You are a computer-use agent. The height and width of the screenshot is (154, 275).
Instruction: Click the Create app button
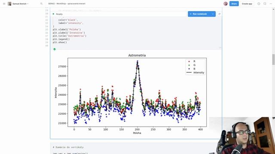click(x=247, y=4)
